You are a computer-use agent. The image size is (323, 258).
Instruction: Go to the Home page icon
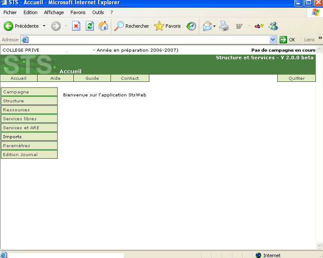[103, 26]
